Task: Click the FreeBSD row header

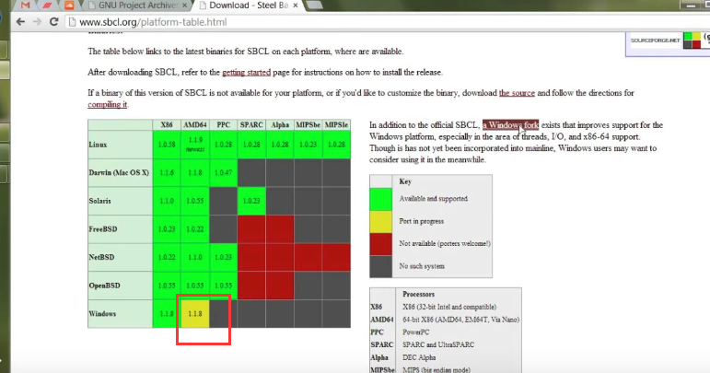Action: [x=120, y=229]
